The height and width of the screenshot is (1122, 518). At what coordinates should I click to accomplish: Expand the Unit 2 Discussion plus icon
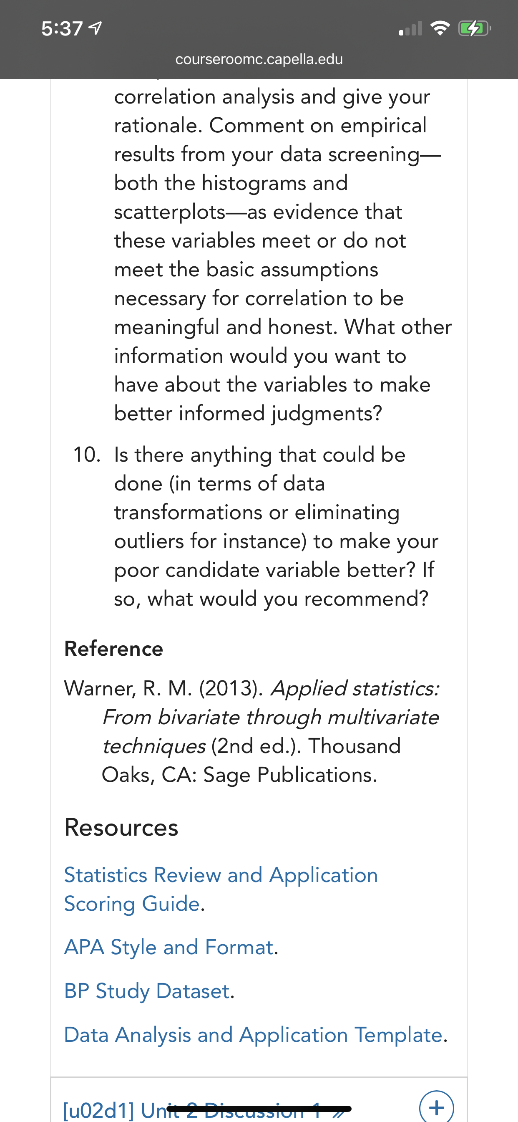[x=436, y=1107]
